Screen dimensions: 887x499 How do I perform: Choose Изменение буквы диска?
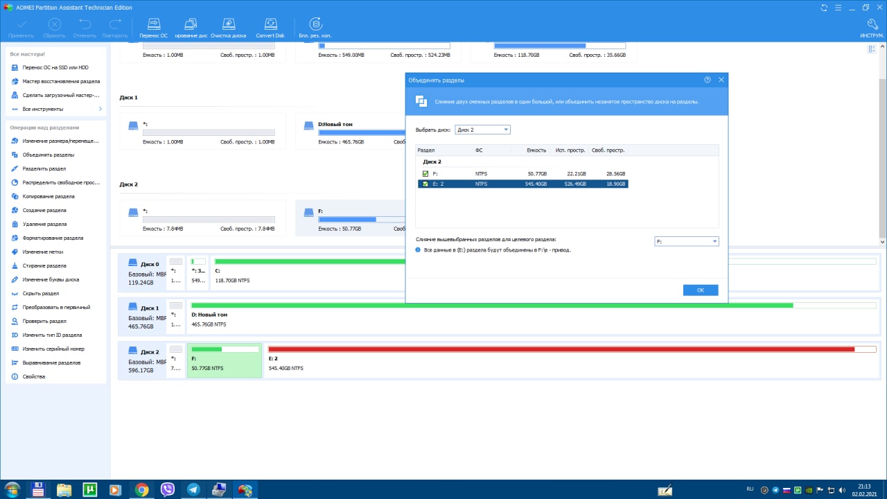tap(45, 279)
